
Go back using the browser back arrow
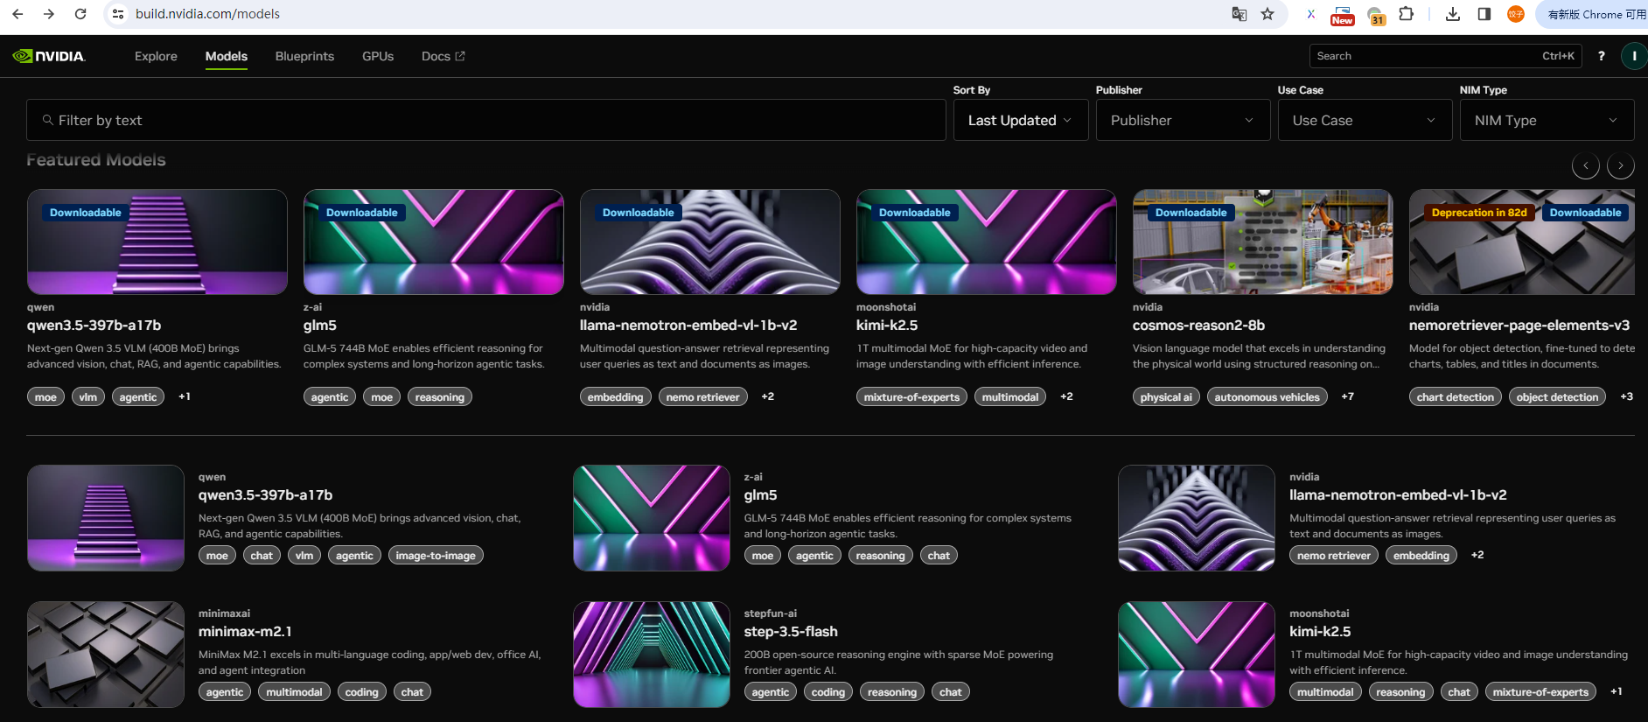(x=17, y=14)
